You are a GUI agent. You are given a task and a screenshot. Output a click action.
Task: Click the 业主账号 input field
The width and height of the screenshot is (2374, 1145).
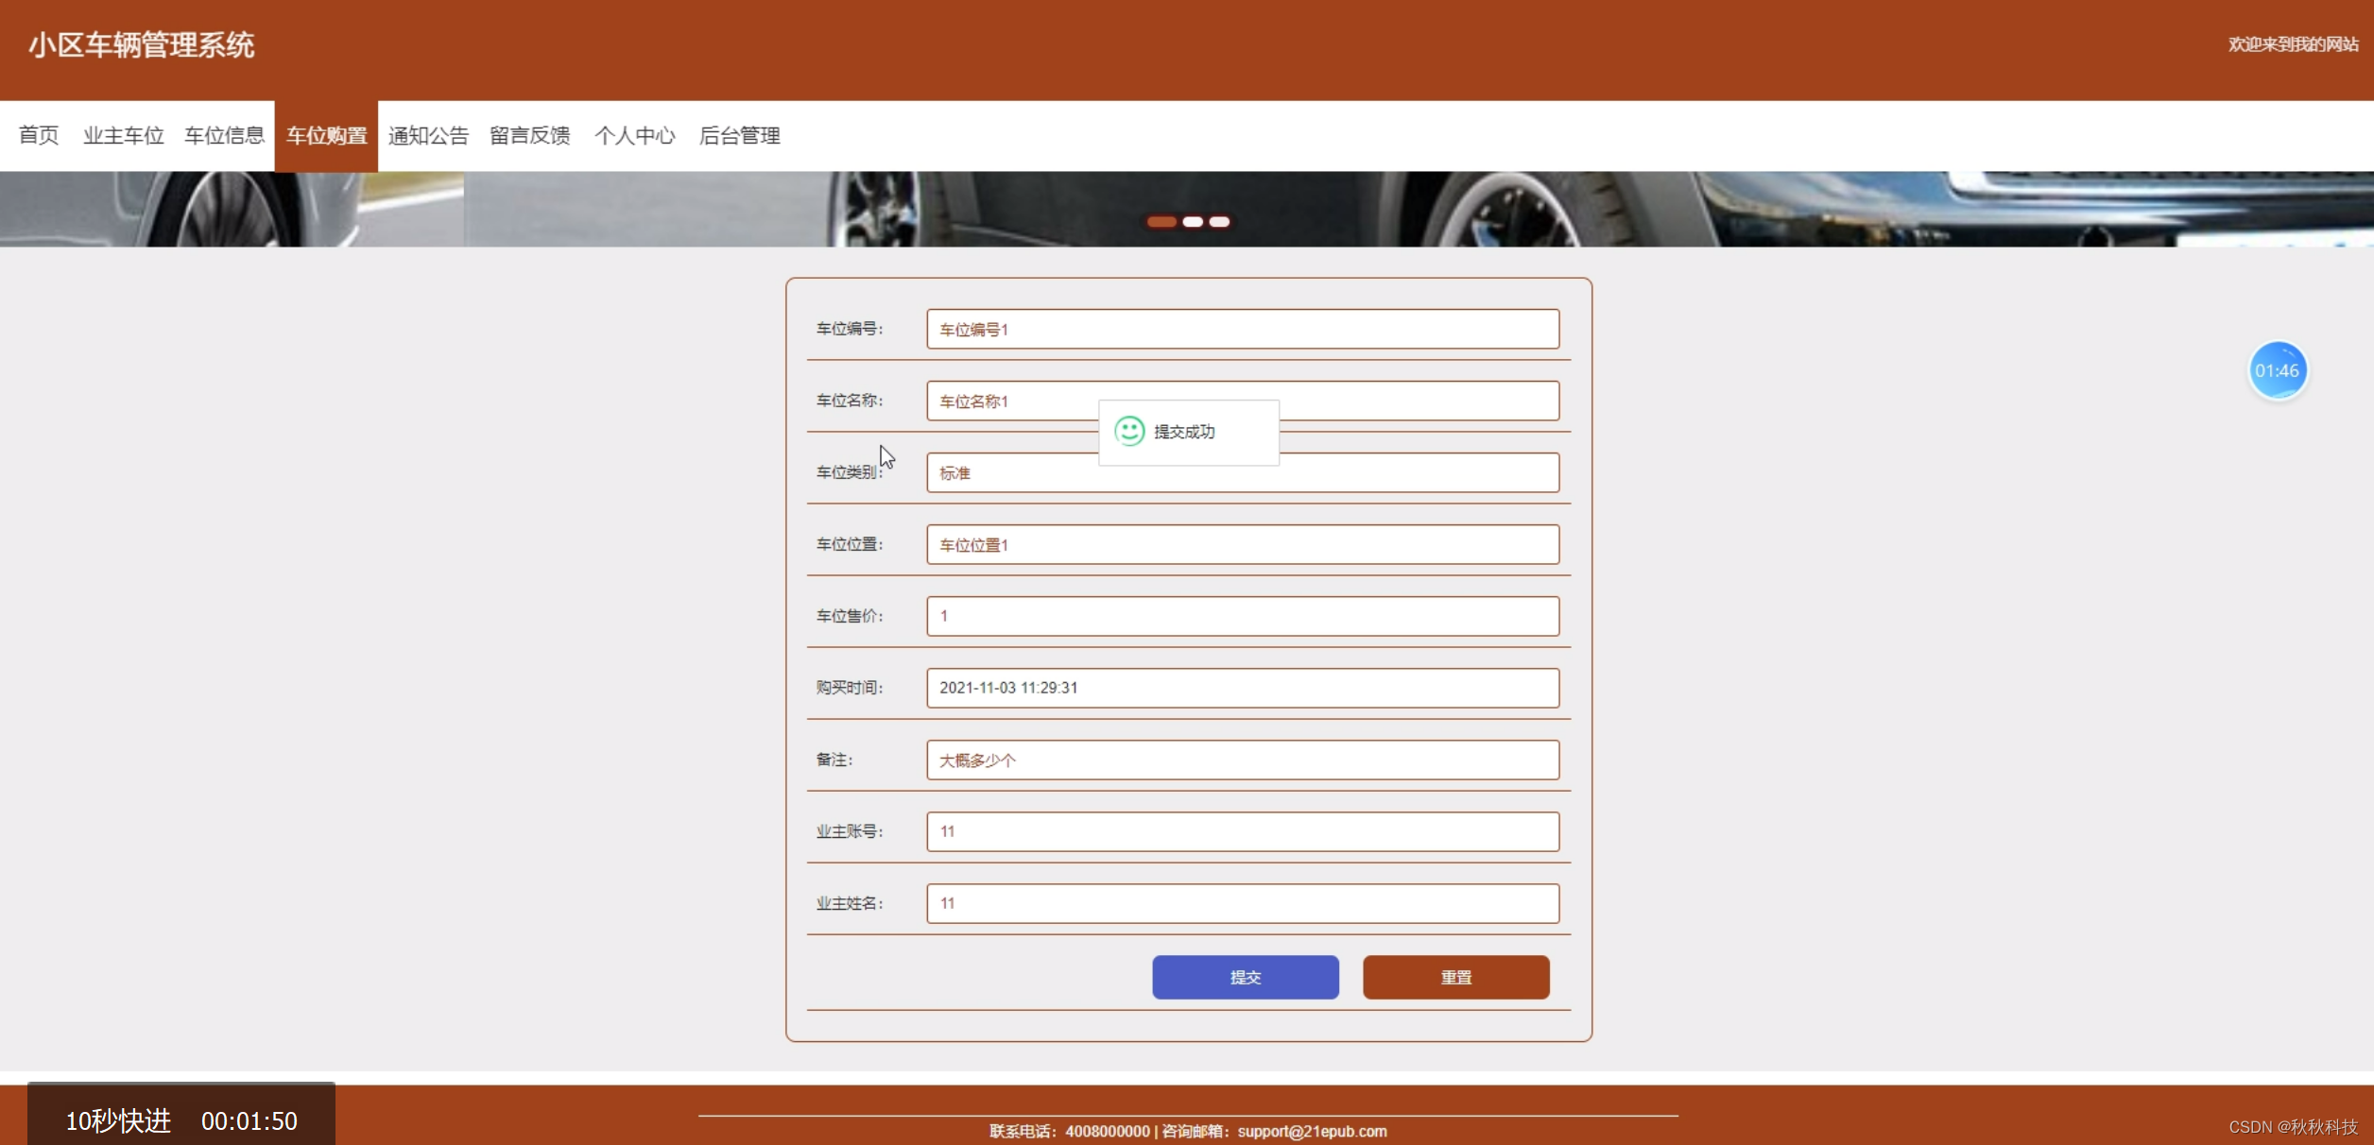(1242, 831)
